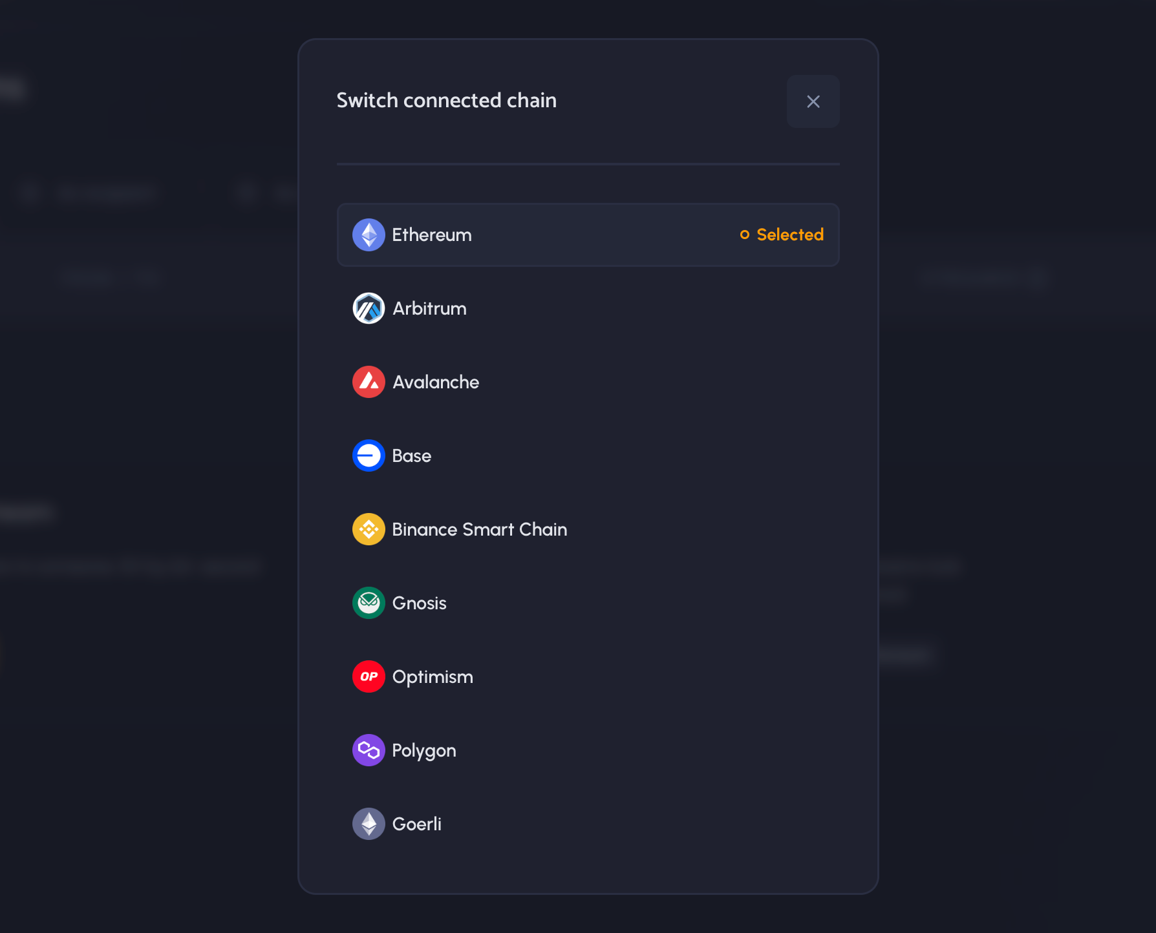Image resolution: width=1156 pixels, height=933 pixels.
Task: Click the Selected indicator next to Ethereum
Action: [x=782, y=235]
